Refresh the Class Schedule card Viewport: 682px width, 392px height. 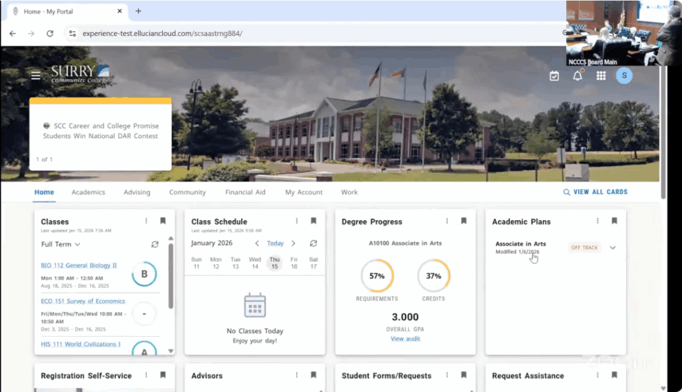313,243
